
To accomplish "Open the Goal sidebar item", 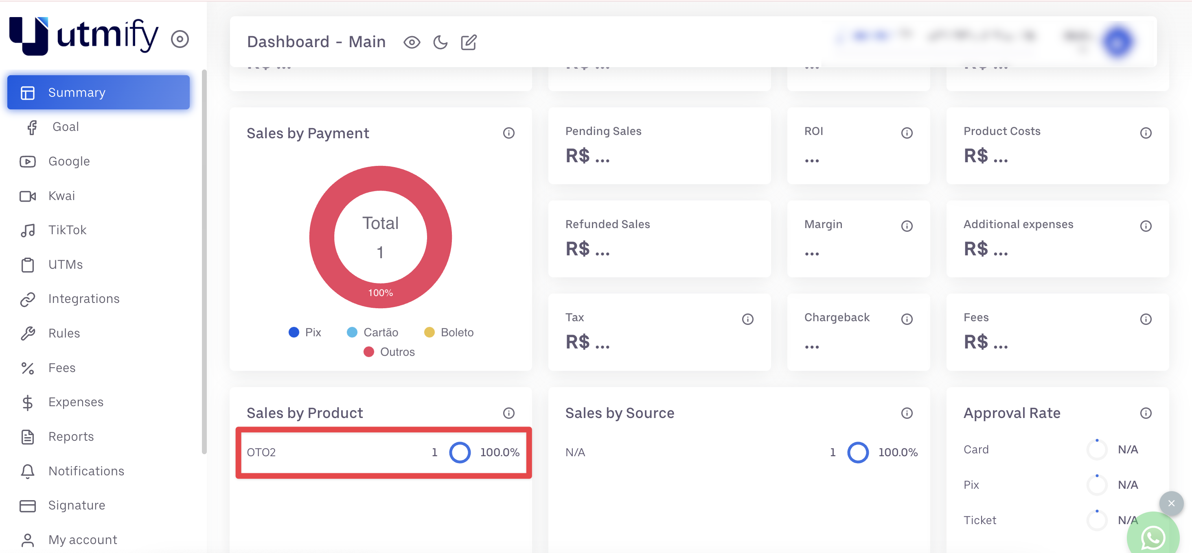I will click(x=65, y=126).
